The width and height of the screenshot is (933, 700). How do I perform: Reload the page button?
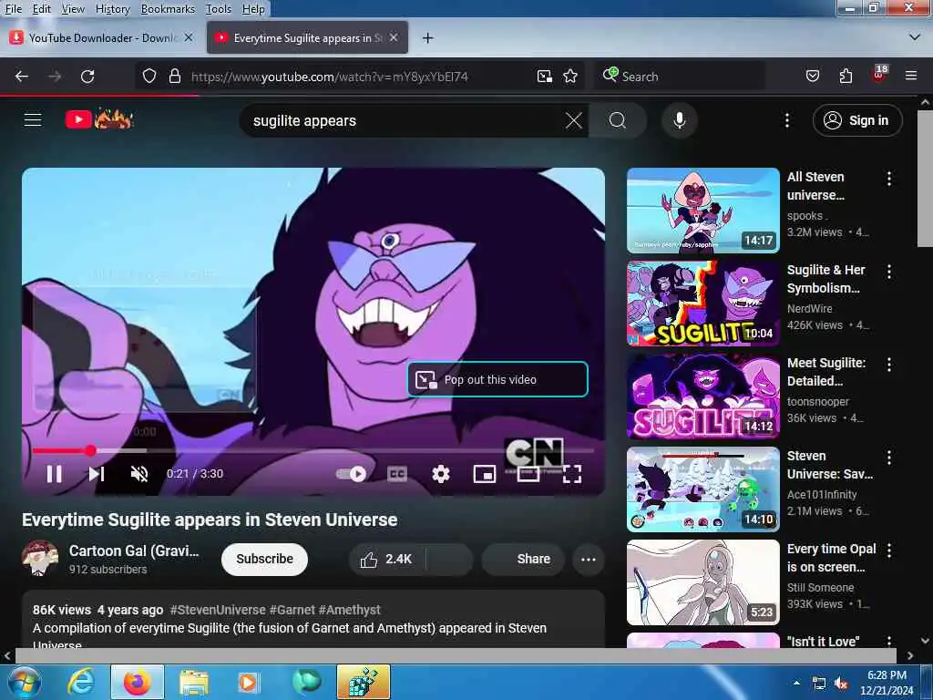coord(87,77)
